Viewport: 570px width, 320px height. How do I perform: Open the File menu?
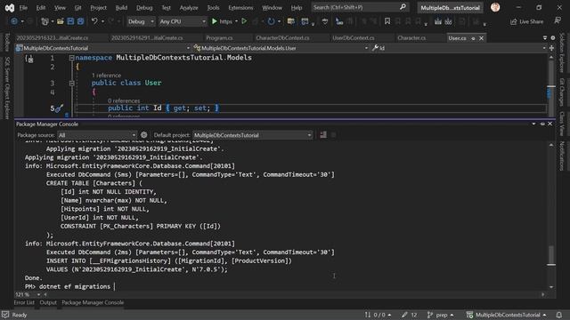tap(23, 8)
